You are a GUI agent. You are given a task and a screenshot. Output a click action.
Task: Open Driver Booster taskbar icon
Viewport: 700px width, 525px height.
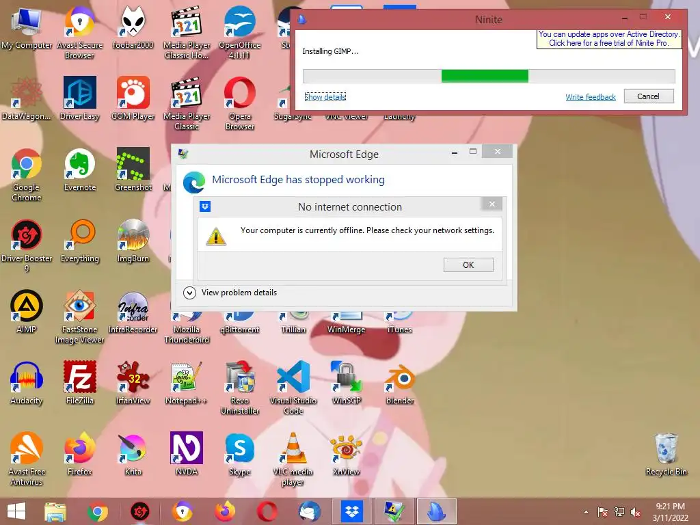click(139, 511)
